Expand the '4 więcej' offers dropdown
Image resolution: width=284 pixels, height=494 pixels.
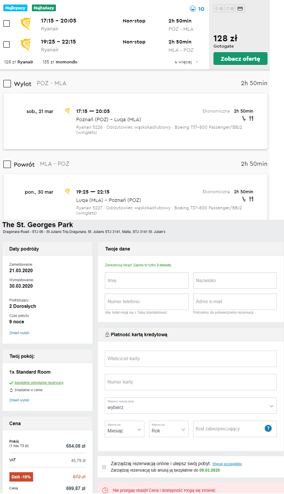point(186,62)
